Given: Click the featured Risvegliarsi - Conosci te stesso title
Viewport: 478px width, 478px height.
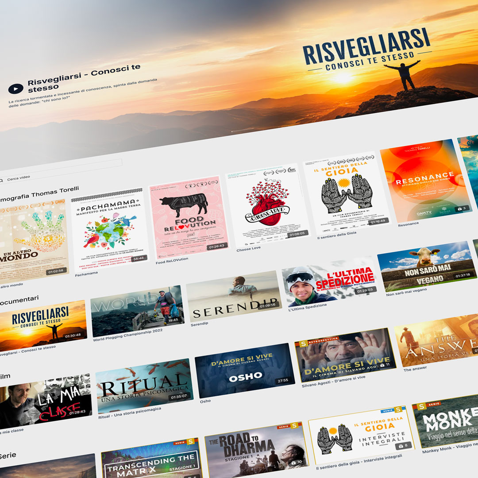Looking at the screenshot, I should [84, 78].
